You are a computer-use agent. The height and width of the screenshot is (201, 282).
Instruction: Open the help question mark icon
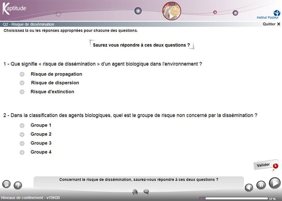pyautogui.click(x=18, y=185)
